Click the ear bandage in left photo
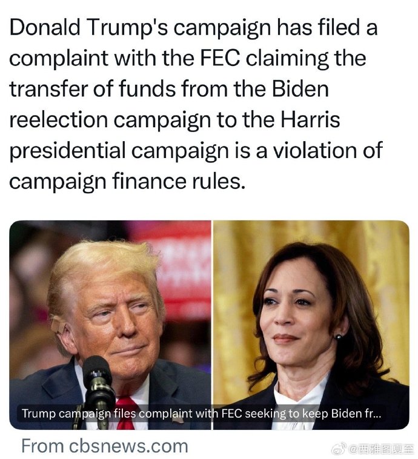 [x=56, y=325]
